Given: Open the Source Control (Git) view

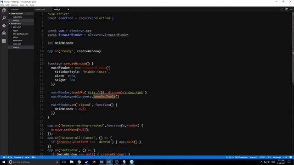Looking at the screenshot, I should click(x=4, y=26).
